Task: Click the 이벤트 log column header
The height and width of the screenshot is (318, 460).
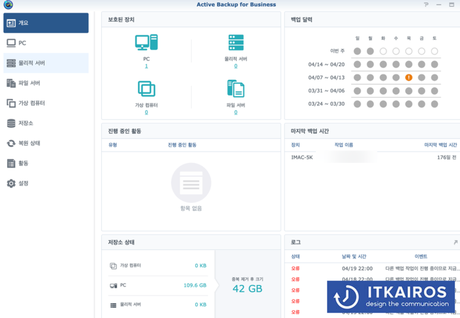Action: [x=421, y=256]
